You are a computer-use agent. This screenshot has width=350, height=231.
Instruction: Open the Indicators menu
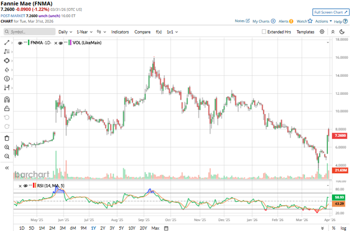120,32
